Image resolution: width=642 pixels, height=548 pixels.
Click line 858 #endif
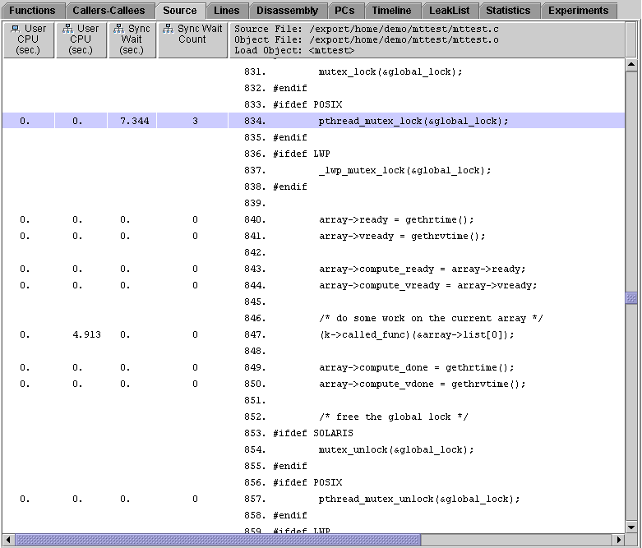click(290, 515)
